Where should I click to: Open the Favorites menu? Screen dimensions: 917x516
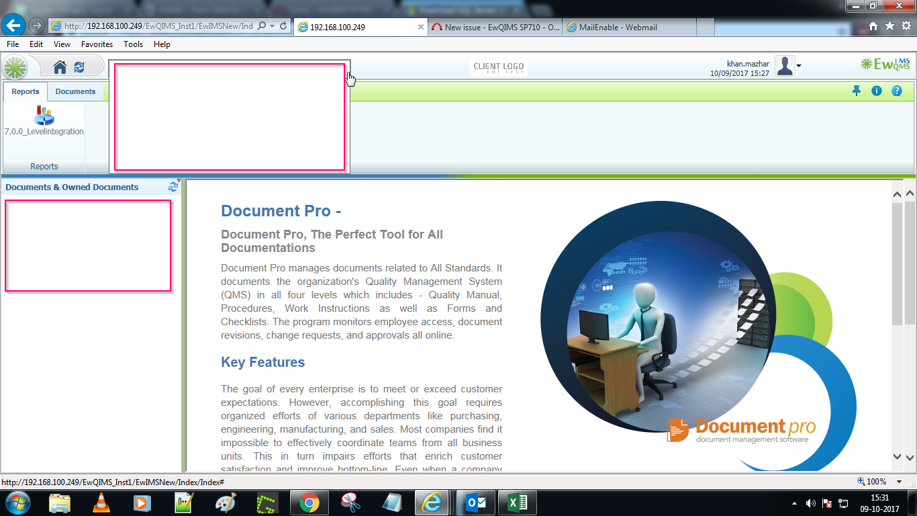tap(97, 44)
